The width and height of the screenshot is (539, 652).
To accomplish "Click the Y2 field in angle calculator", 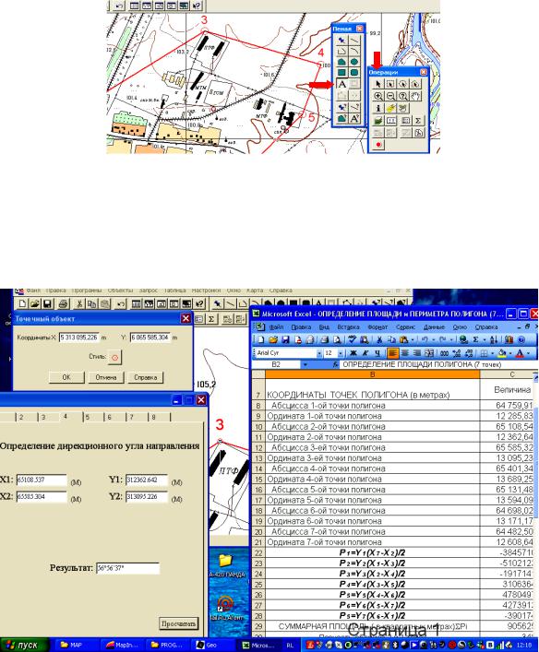I will point(147,497).
